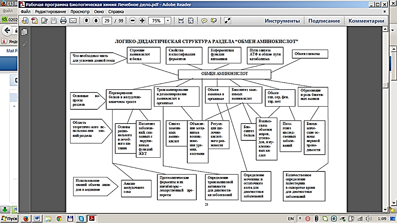Show attachments panel with paperclip icon
The image size is (397, 223).
tap(24, 44)
